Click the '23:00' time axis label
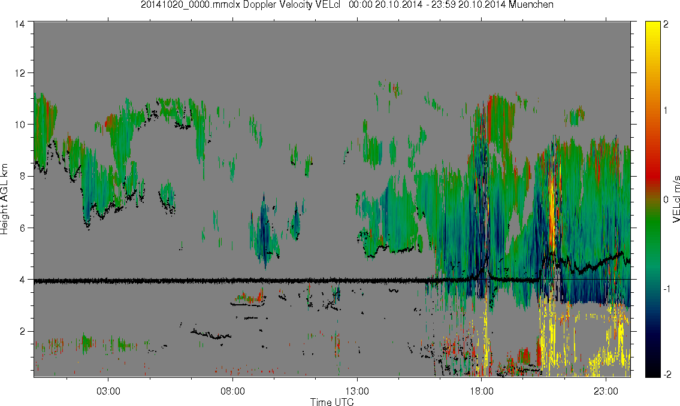The image size is (680, 406). (606, 391)
